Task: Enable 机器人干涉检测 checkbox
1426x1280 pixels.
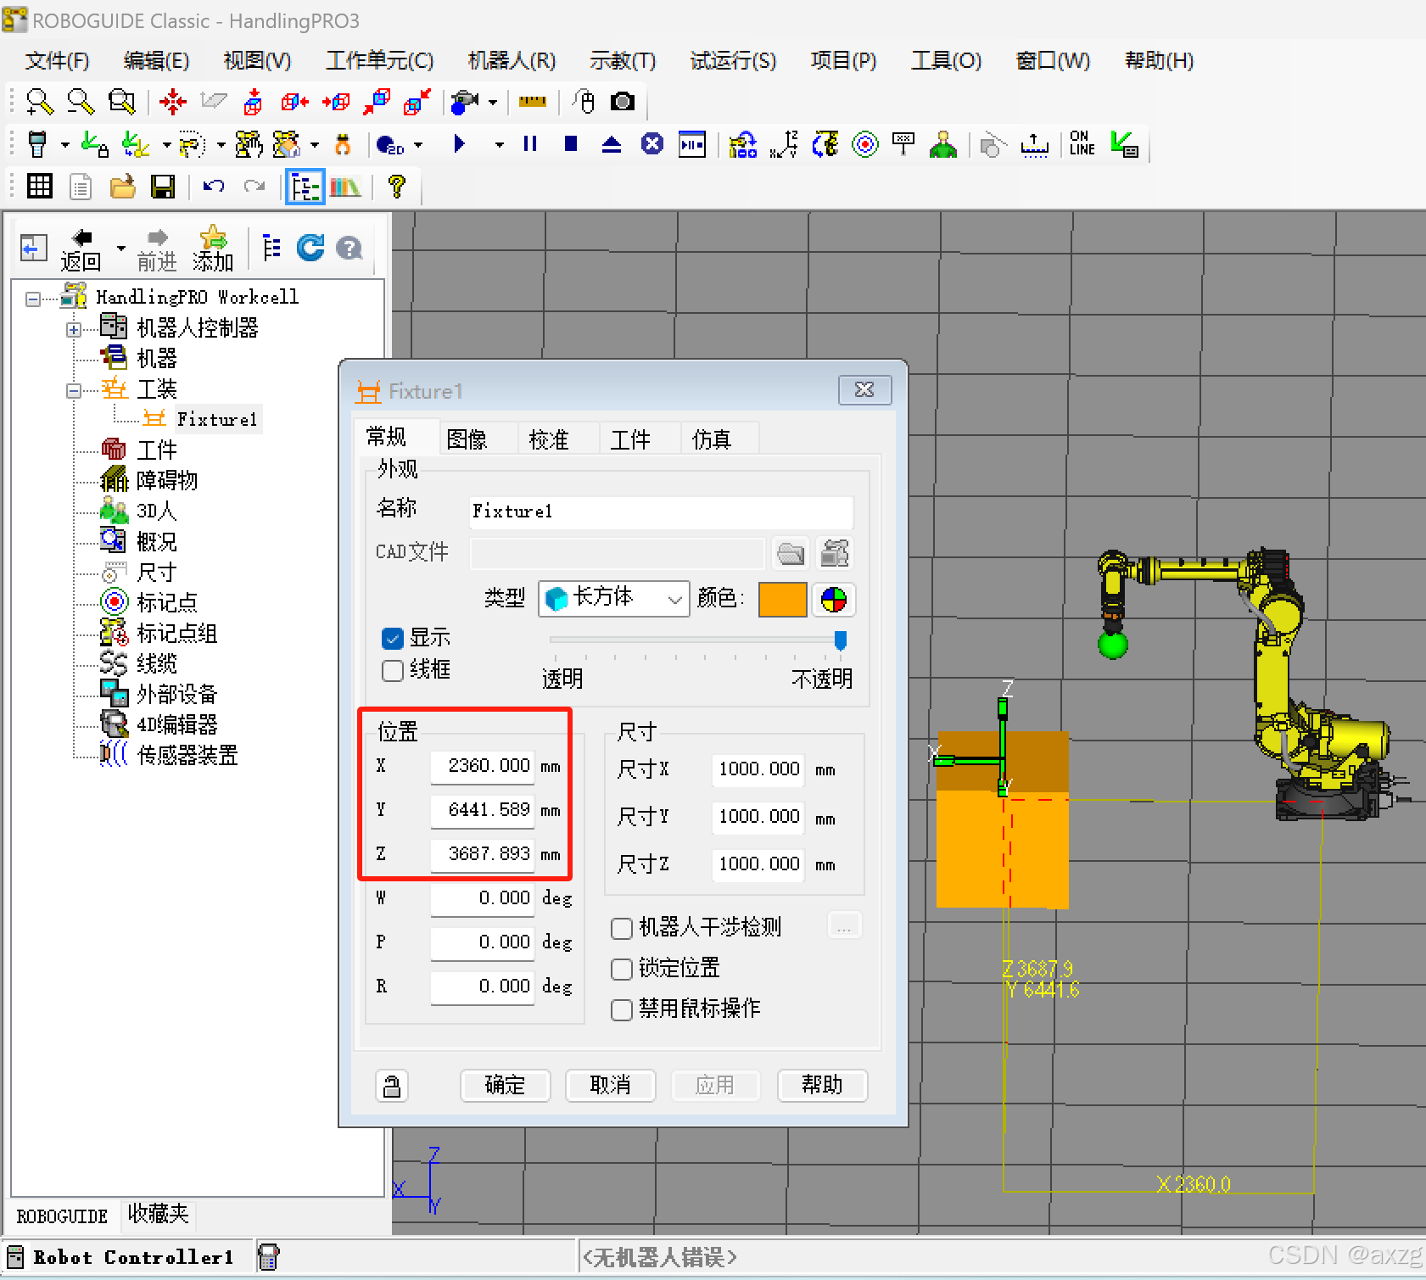Action: (622, 928)
